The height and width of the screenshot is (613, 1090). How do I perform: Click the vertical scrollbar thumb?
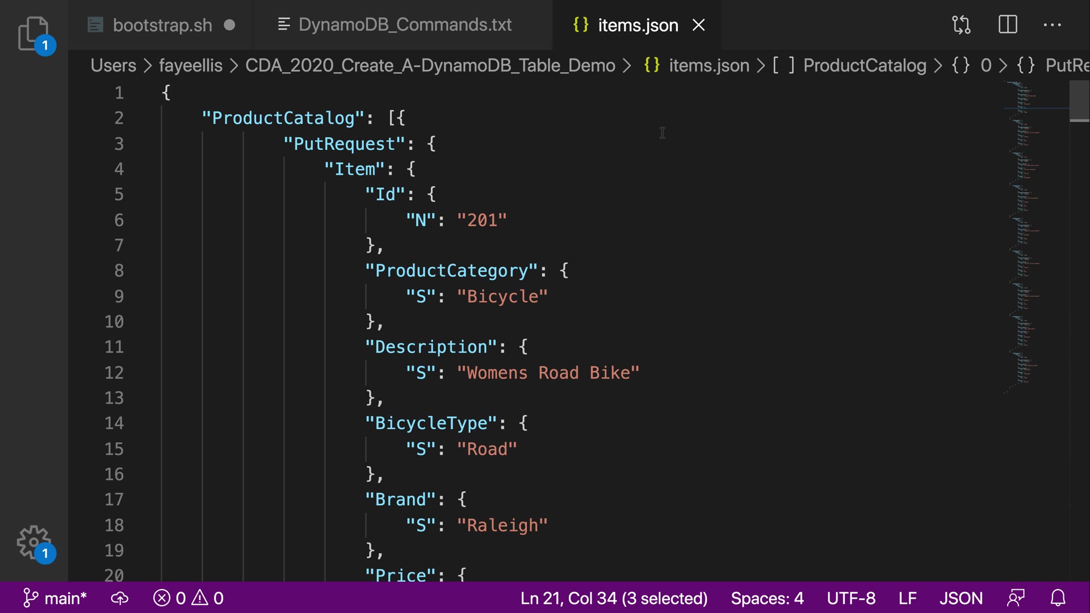1079,101
